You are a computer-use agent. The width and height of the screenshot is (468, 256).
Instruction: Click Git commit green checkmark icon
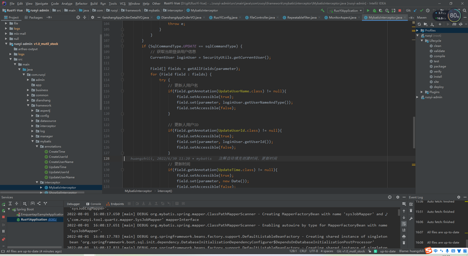[x=421, y=11]
